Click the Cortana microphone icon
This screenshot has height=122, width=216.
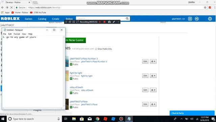(58, 119)
